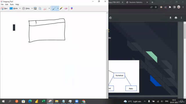Copy the snip to clipboard

pos(40,8)
